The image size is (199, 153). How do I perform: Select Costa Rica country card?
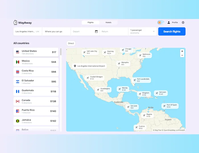[36, 72]
